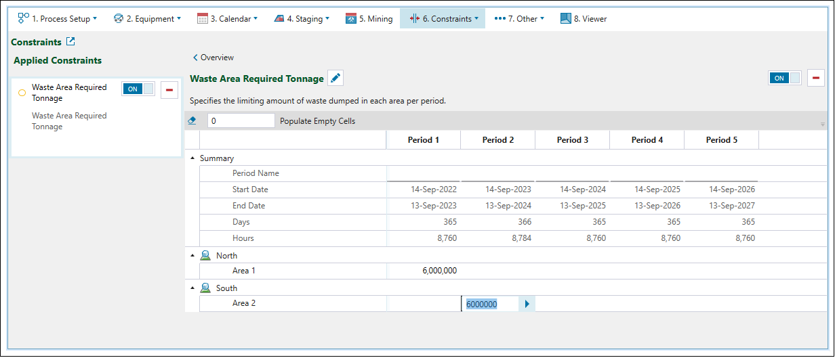This screenshot has height=358, width=835.
Task: Open the 5. Mining tab
Action: pyautogui.click(x=369, y=19)
